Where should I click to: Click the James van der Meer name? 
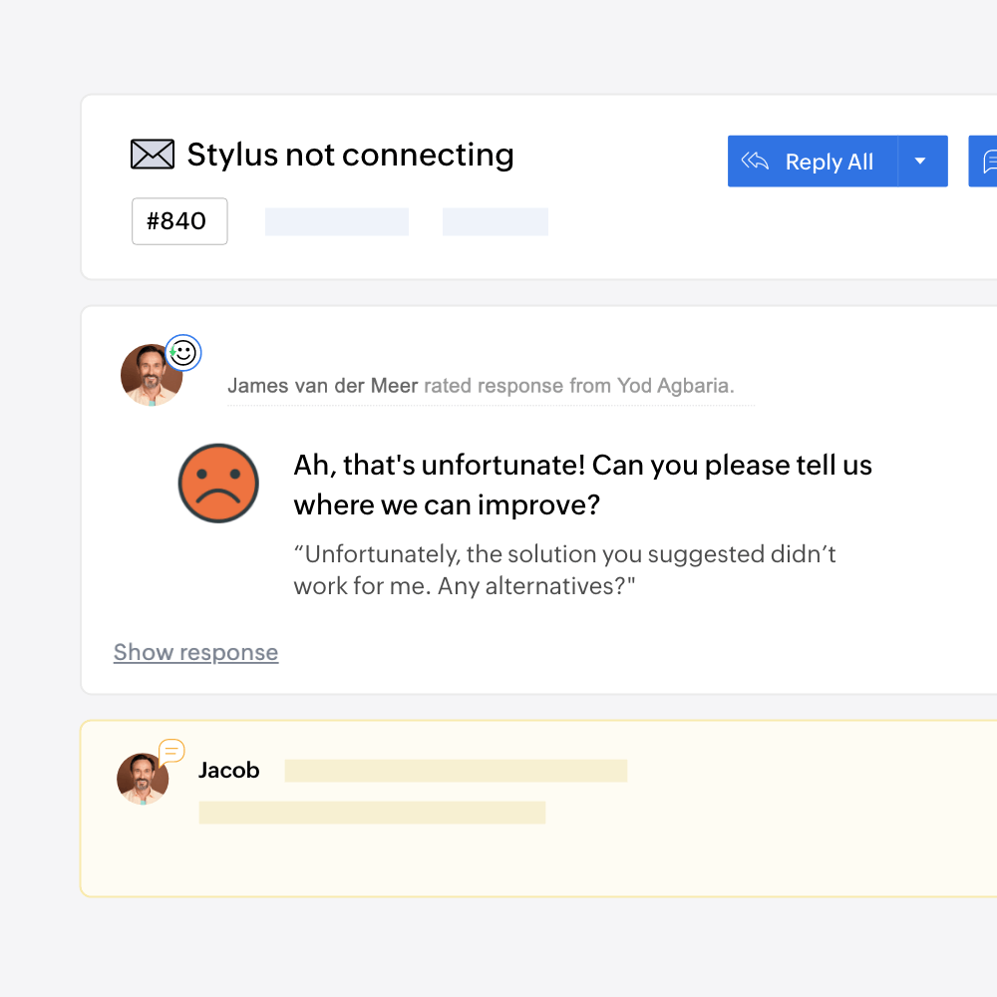[x=322, y=385]
